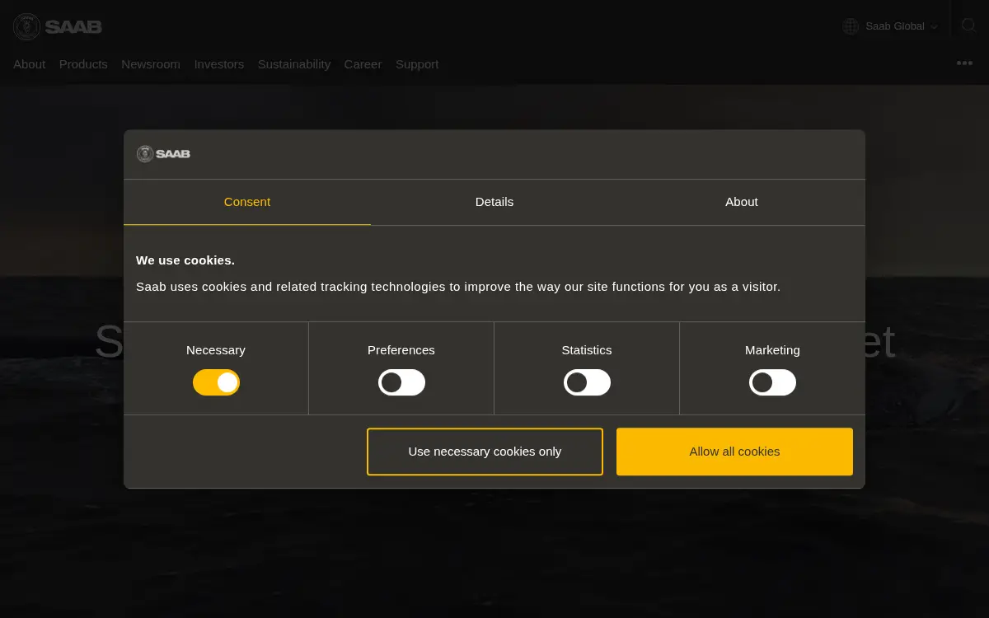Expand the Saab Global region dropdown
The height and width of the screenshot is (618, 989).
(x=891, y=26)
